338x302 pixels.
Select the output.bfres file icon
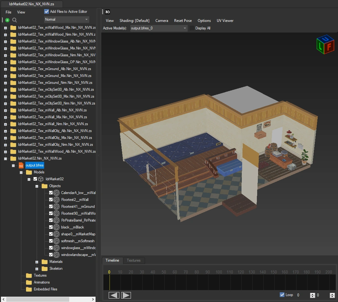[x=21, y=165]
